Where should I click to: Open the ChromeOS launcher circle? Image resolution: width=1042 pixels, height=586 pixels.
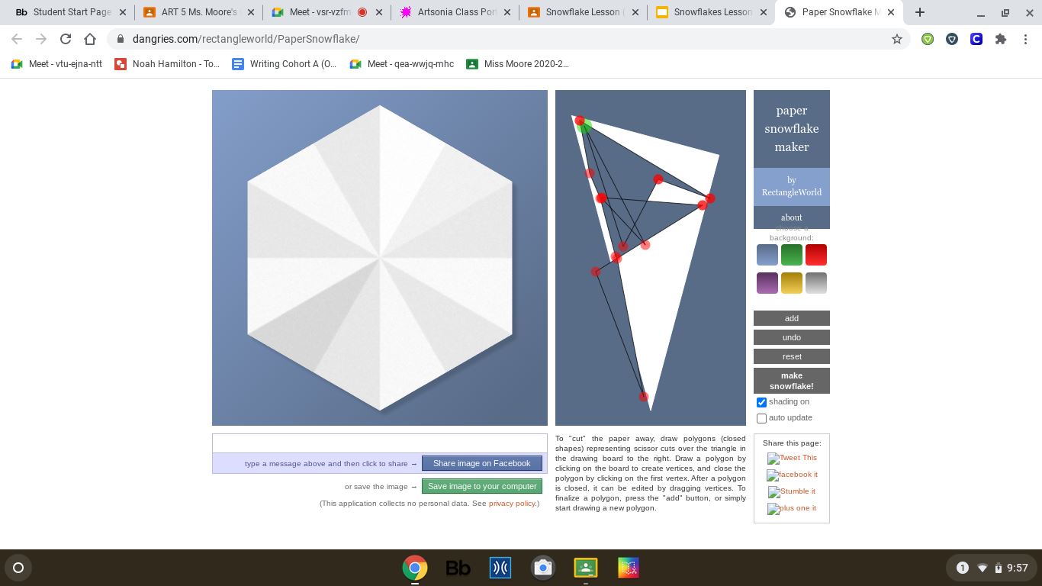[x=18, y=568]
